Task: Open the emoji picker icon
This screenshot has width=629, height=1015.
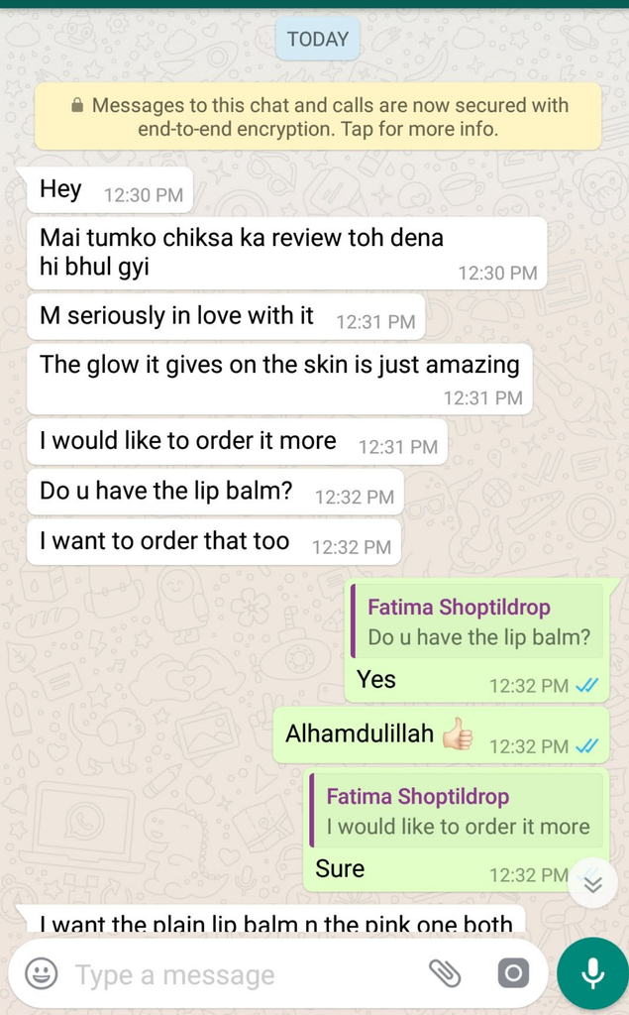Action: tap(42, 973)
